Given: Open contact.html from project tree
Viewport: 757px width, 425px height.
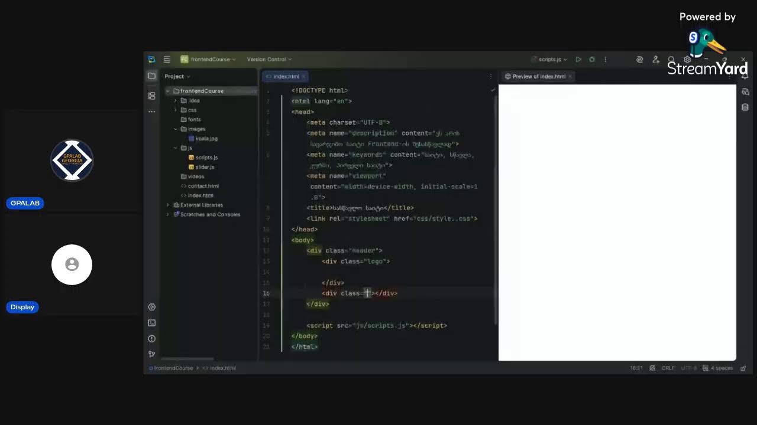Looking at the screenshot, I should [x=200, y=186].
